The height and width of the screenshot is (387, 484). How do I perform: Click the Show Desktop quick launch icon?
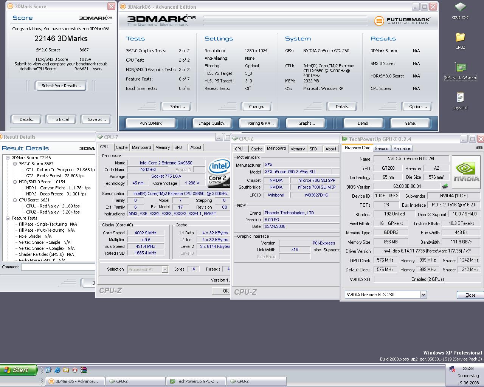[48, 370]
